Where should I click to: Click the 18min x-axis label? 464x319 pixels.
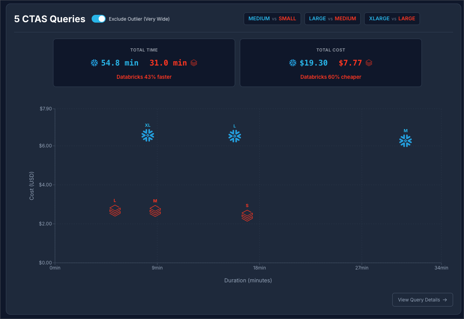click(x=260, y=268)
